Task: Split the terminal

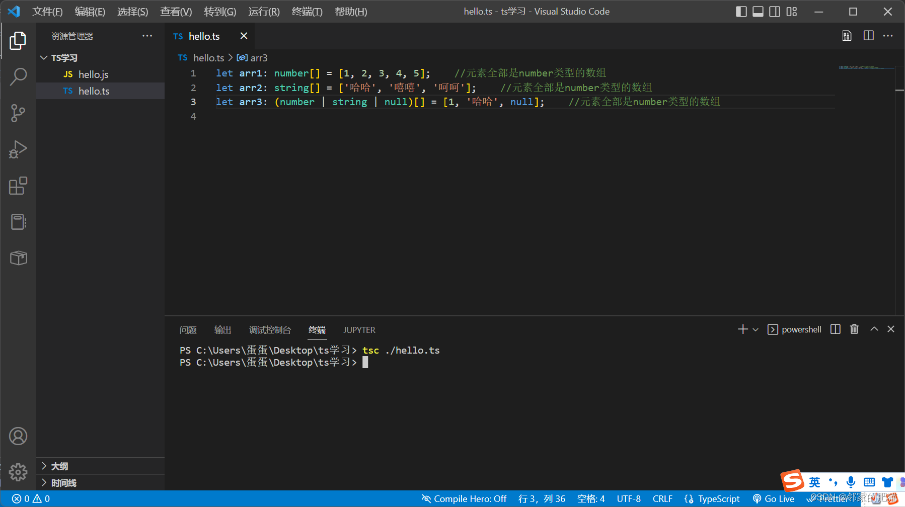Action: point(836,329)
